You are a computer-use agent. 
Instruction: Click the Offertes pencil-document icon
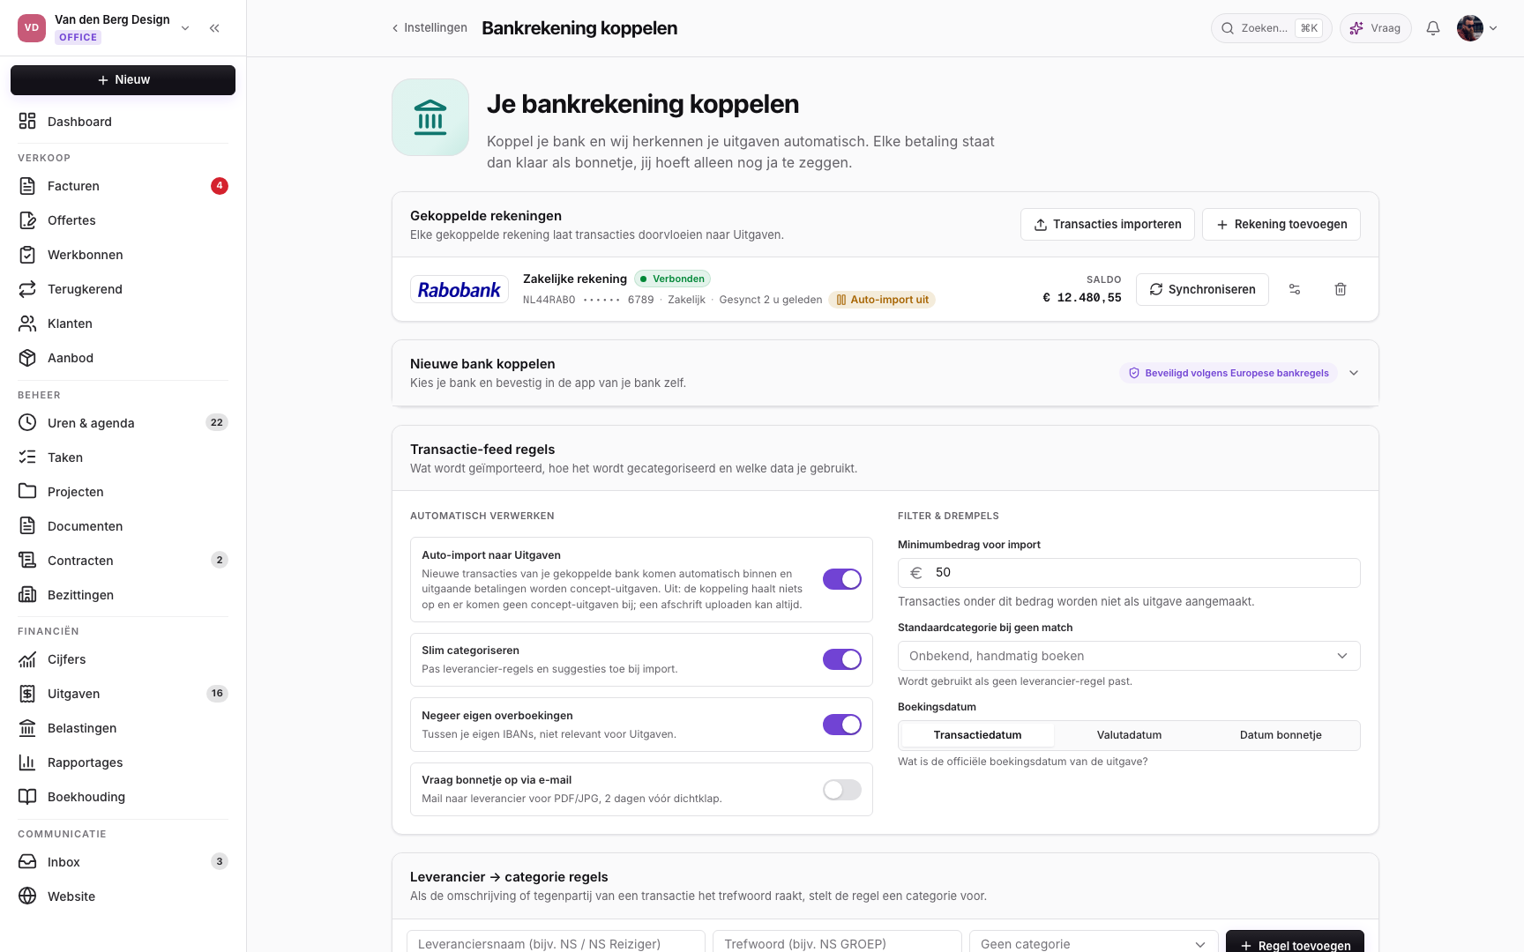[27, 219]
